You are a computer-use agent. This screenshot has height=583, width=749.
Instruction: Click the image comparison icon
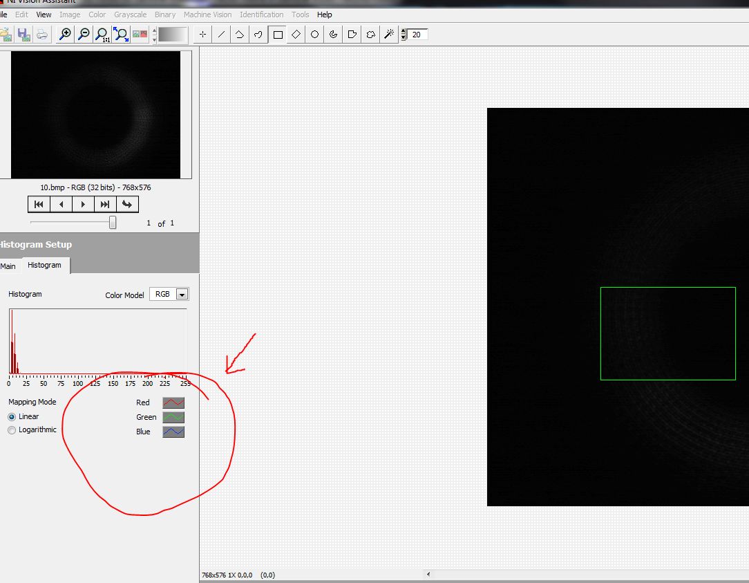click(x=140, y=35)
